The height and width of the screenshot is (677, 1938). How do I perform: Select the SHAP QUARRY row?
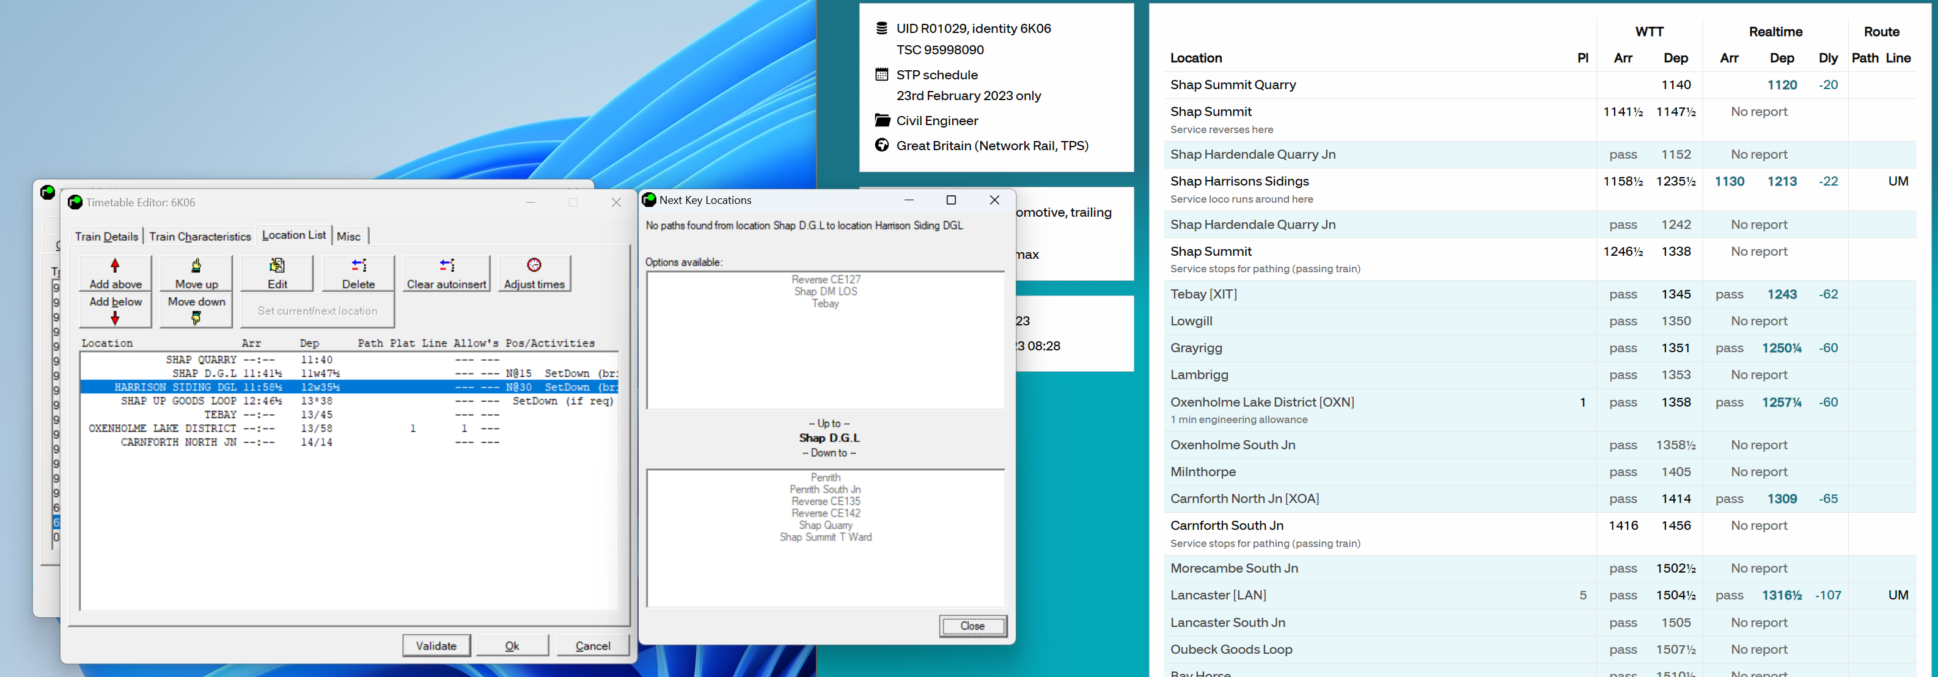349,360
